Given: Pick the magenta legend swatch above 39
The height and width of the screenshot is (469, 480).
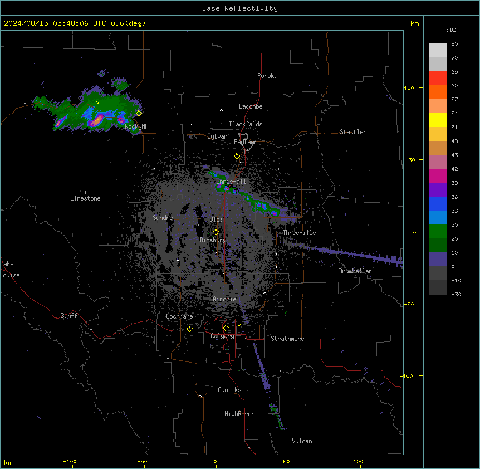Looking at the screenshot, I should [x=438, y=175].
